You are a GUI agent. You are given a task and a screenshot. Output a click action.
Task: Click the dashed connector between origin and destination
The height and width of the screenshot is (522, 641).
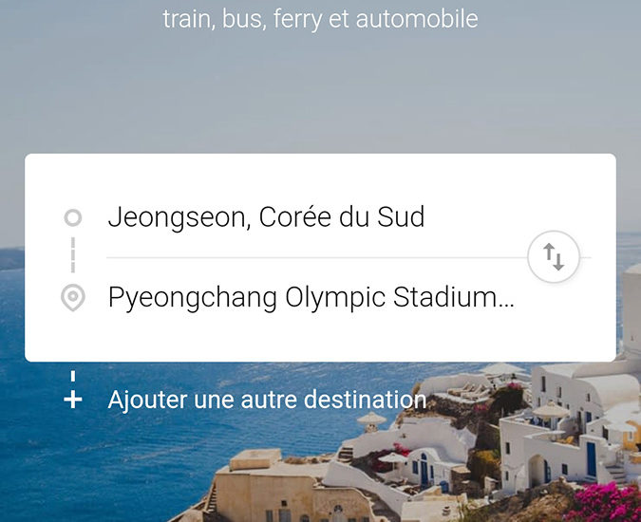pos(72,256)
